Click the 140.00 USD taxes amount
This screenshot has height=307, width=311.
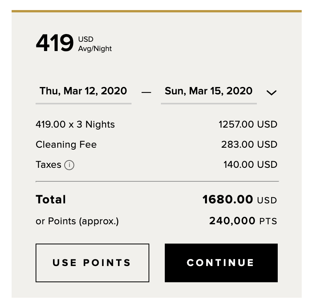coord(249,164)
